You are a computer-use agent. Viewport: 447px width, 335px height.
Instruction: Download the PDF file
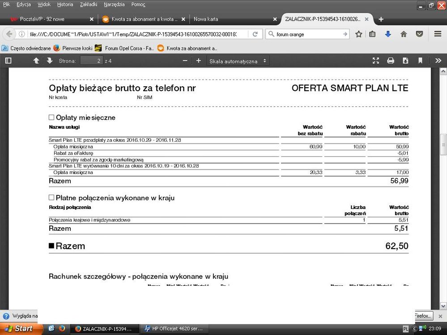click(405, 61)
